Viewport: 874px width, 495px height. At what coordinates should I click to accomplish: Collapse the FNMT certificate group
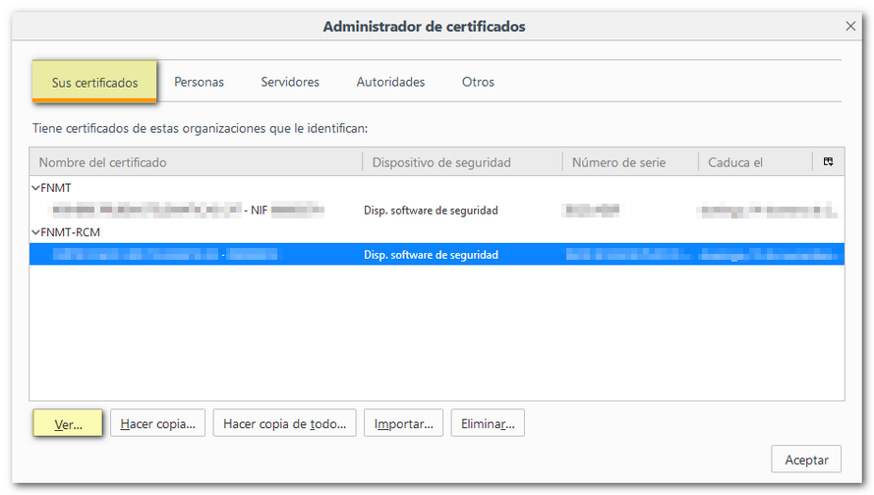(35, 187)
